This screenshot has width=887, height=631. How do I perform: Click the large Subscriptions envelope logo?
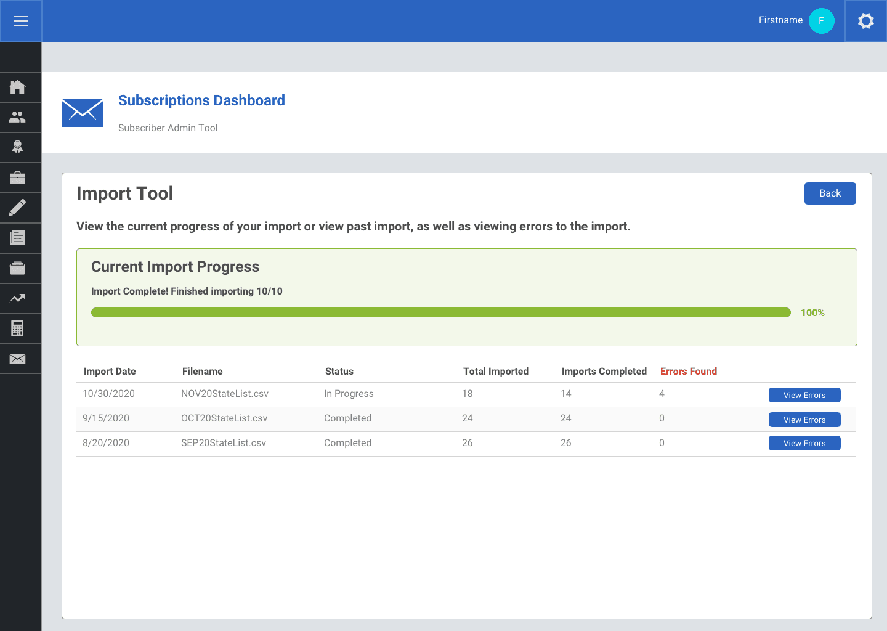[x=83, y=113]
